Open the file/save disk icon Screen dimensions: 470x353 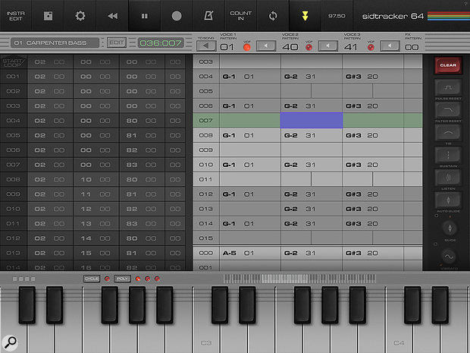coord(48,16)
